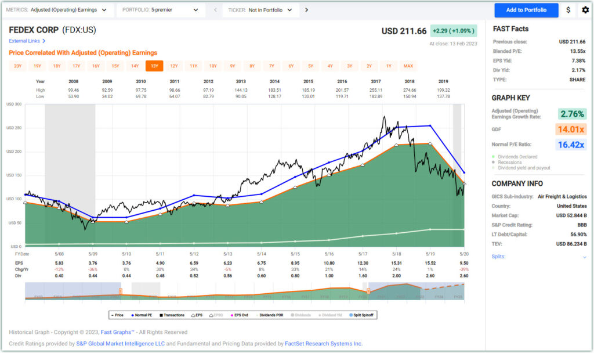The height and width of the screenshot is (353, 594).
Task: Go to next ticker with right arrow
Action: point(306,10)
